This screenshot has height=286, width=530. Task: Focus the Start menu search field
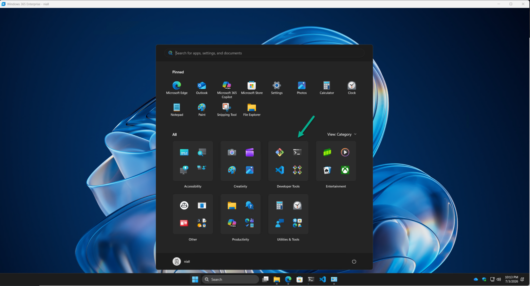pyautogui.click(x=264, y=53)
